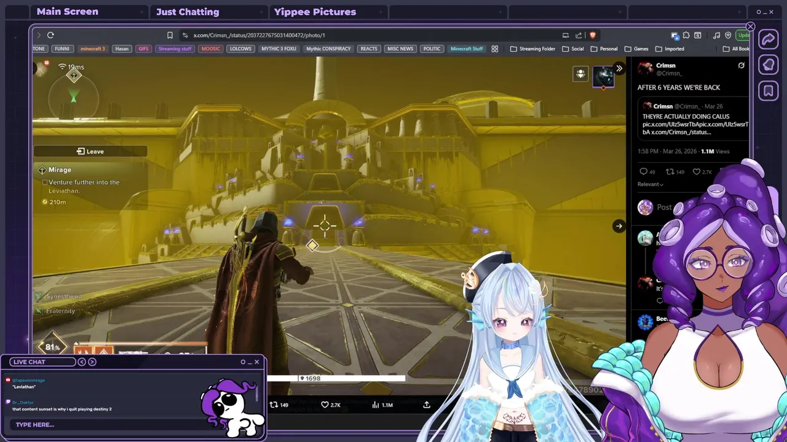Open the POLITIC bookmark
Viewport: 787px width, 442px height.
pos(432,49)
